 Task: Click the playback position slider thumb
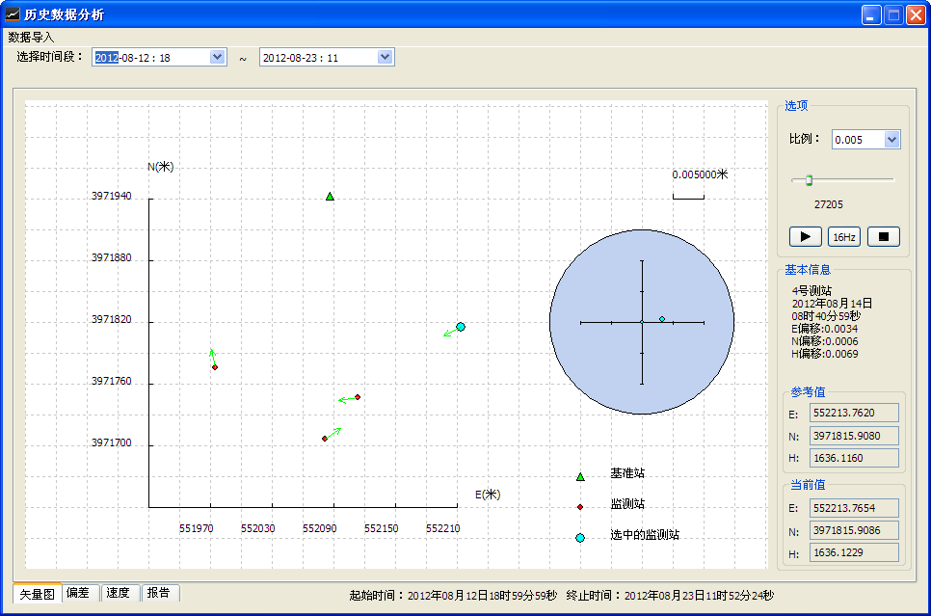point(809,180)
